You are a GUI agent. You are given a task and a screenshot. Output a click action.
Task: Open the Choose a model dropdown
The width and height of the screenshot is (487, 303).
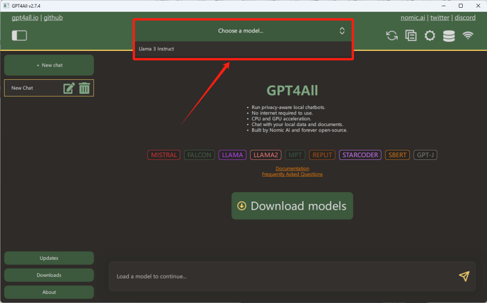coord(243,31)
